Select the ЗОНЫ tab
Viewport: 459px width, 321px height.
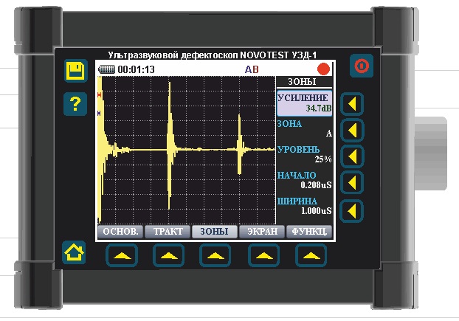point(215,232)
